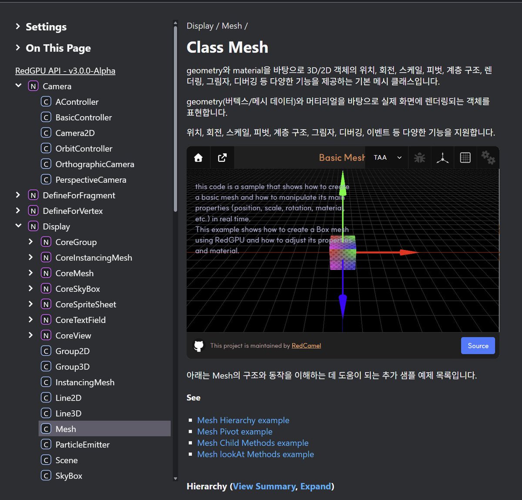Click the C class icon beside OrthographicCamera
The height and width of the screenshot is (500, 522).
pyautogui.click(x=46, y=164)
